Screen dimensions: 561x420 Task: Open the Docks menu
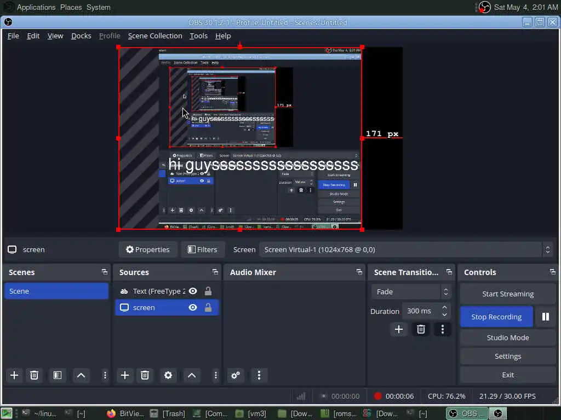81,36
